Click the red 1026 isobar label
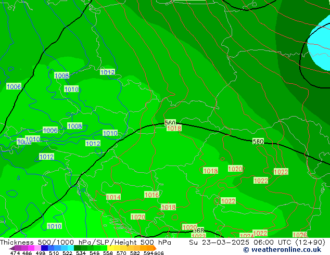330x255 pixels. pos(300,235)
